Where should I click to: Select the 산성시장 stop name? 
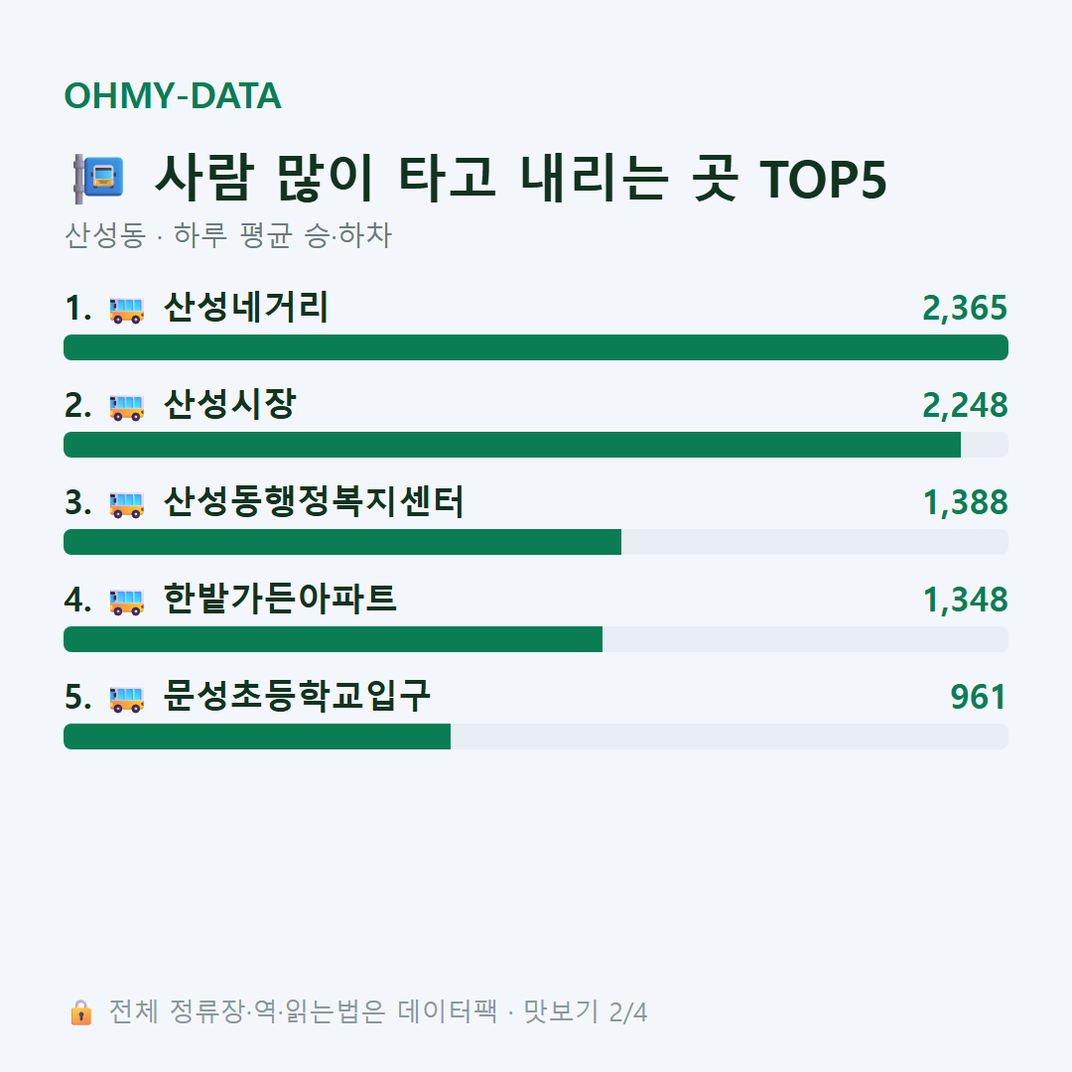pos(229,404)
